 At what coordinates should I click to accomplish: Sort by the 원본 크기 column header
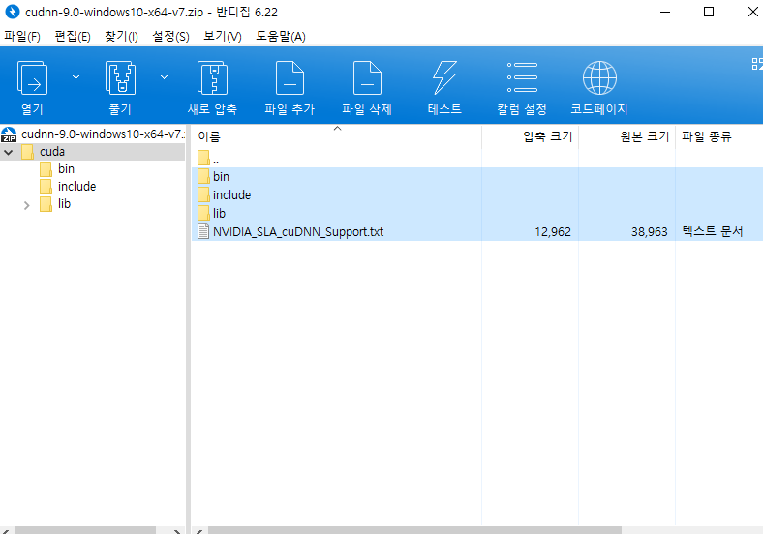tap(627, 136)
